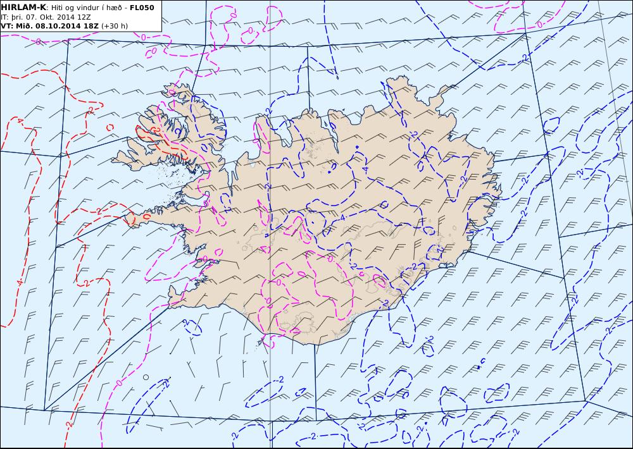Screen dimensions: 633x449
Task: Click the 'Hiti og vindur í hæð' caption
Action: pyautogui.click(x=86, y=8)
